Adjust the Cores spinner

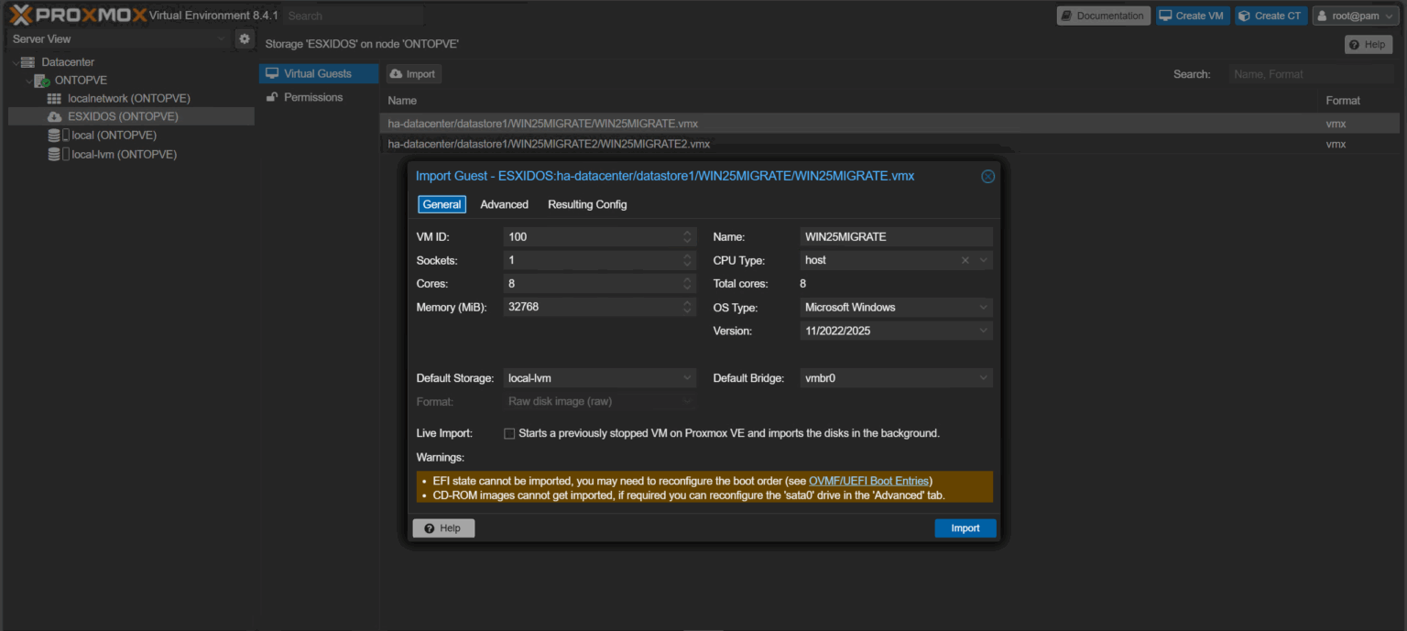688,284
